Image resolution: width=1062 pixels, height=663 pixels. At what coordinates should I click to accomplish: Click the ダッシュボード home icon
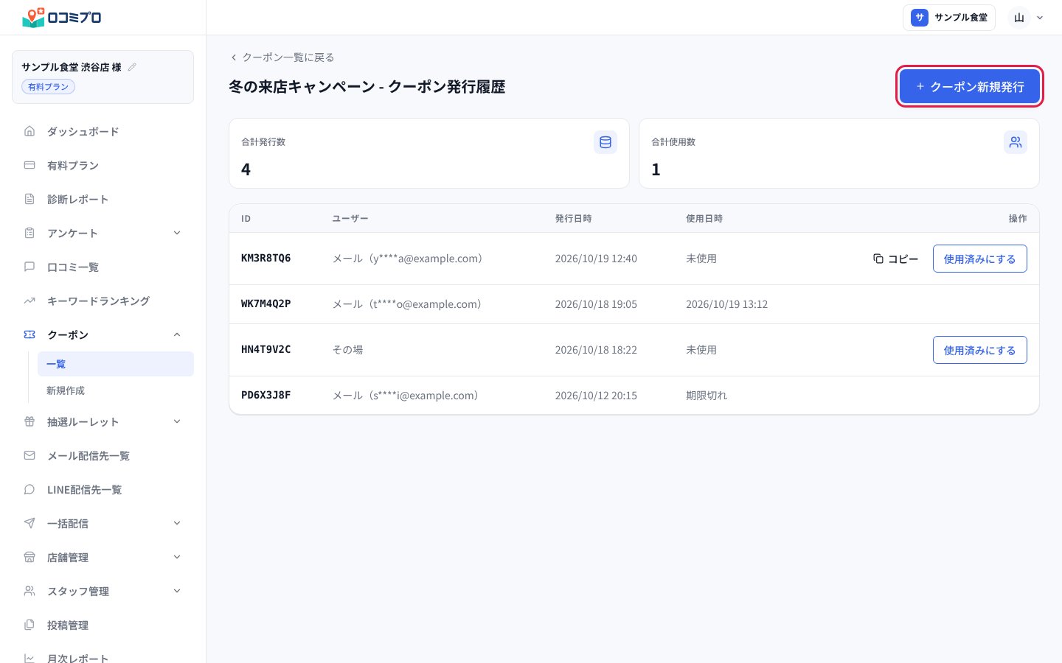click(29, 131)
